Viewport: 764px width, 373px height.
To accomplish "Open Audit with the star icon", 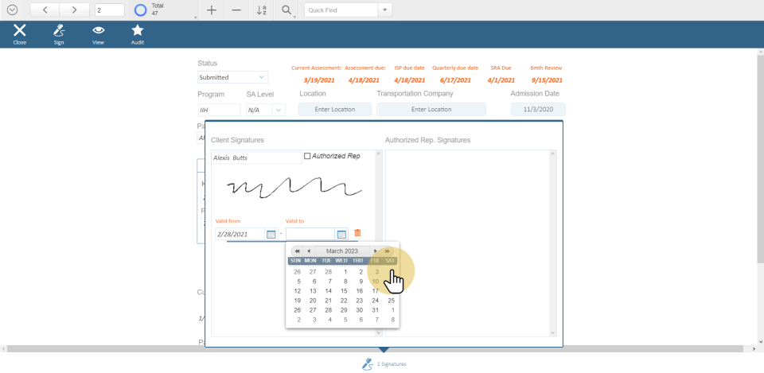I will (x=137, y=33).
